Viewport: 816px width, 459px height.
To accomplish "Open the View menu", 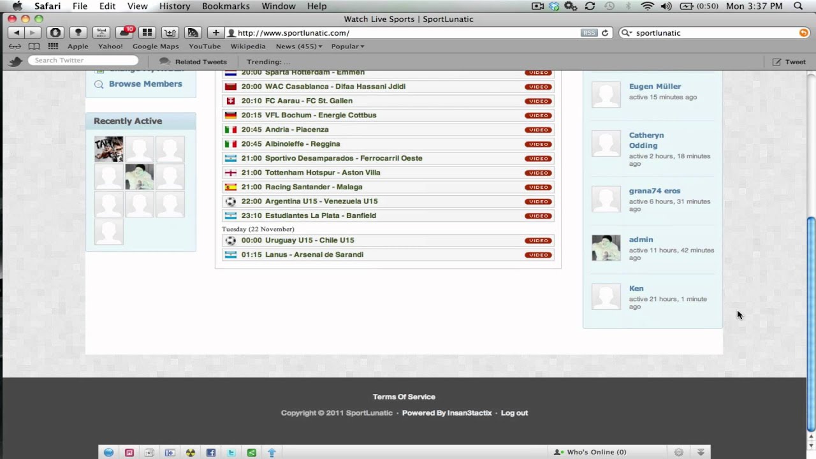I will click(x=137, y=6).
